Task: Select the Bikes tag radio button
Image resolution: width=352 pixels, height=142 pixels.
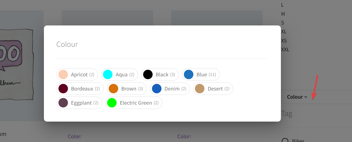Action: 285,141
